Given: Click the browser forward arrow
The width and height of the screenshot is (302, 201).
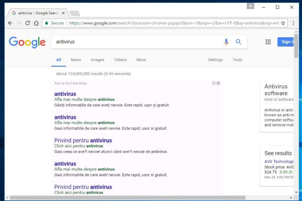Looking at the screenshot, I should 19,23.
